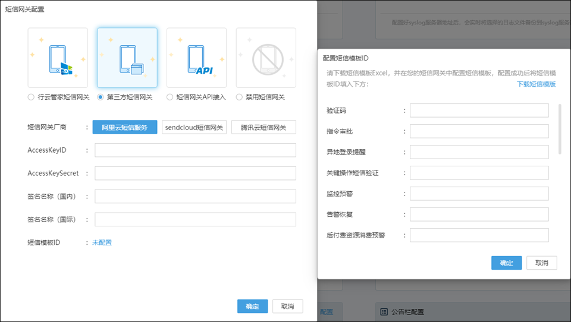Focus the AccessKeyID input field
The width and height of the screenshot is (571, 322).
(x=195, y=150)
